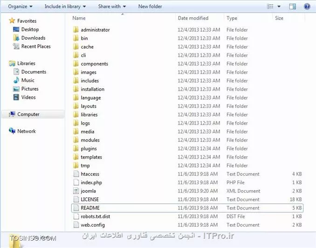Image resolution: width=316 pixels, height=248 pixels.
Task: Select Desktop in the Favorites list
Action: coord(30,29)
